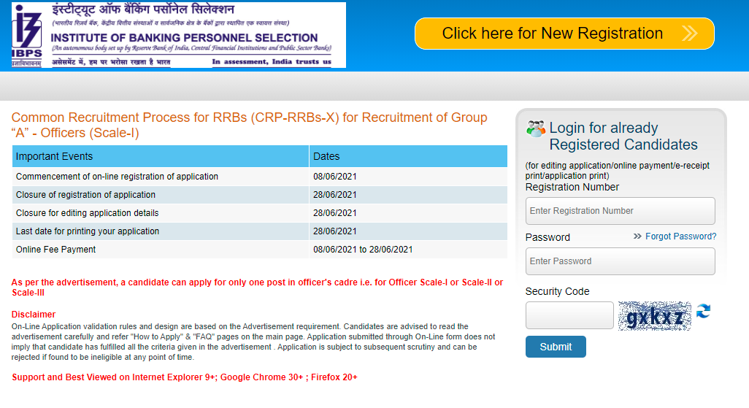Click the date for Last date for printing
Screen dimensions: 749x408
coord(335,231)
